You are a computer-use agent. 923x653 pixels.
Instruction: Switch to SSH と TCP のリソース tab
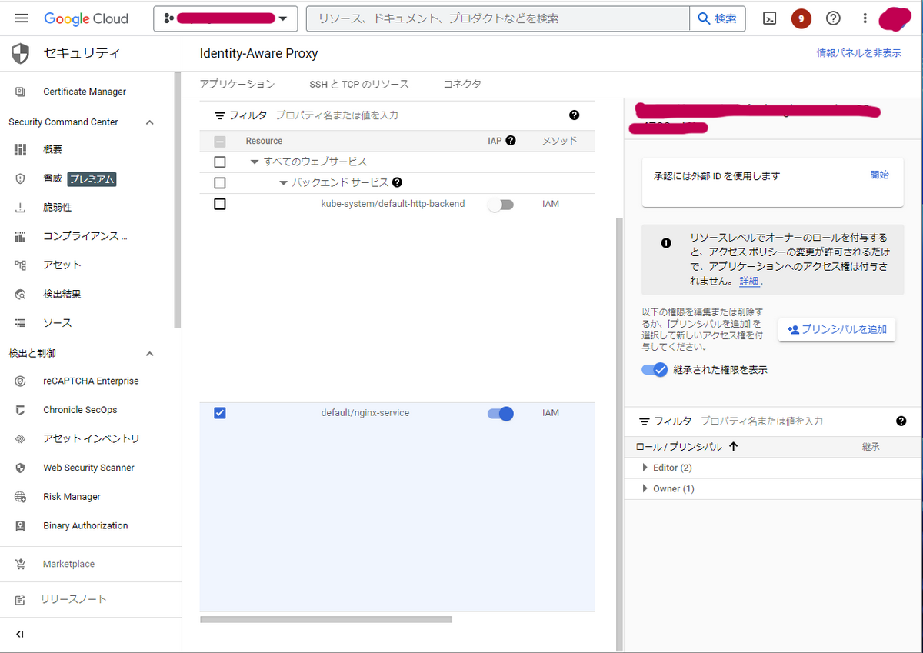[x=359, y=84]
